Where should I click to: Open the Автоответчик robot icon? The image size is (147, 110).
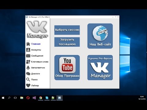(28, 68)
